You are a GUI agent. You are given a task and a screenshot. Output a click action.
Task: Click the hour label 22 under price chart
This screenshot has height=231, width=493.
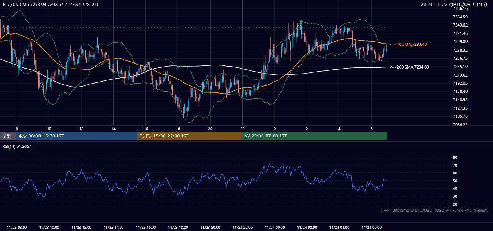pos(242,129)
